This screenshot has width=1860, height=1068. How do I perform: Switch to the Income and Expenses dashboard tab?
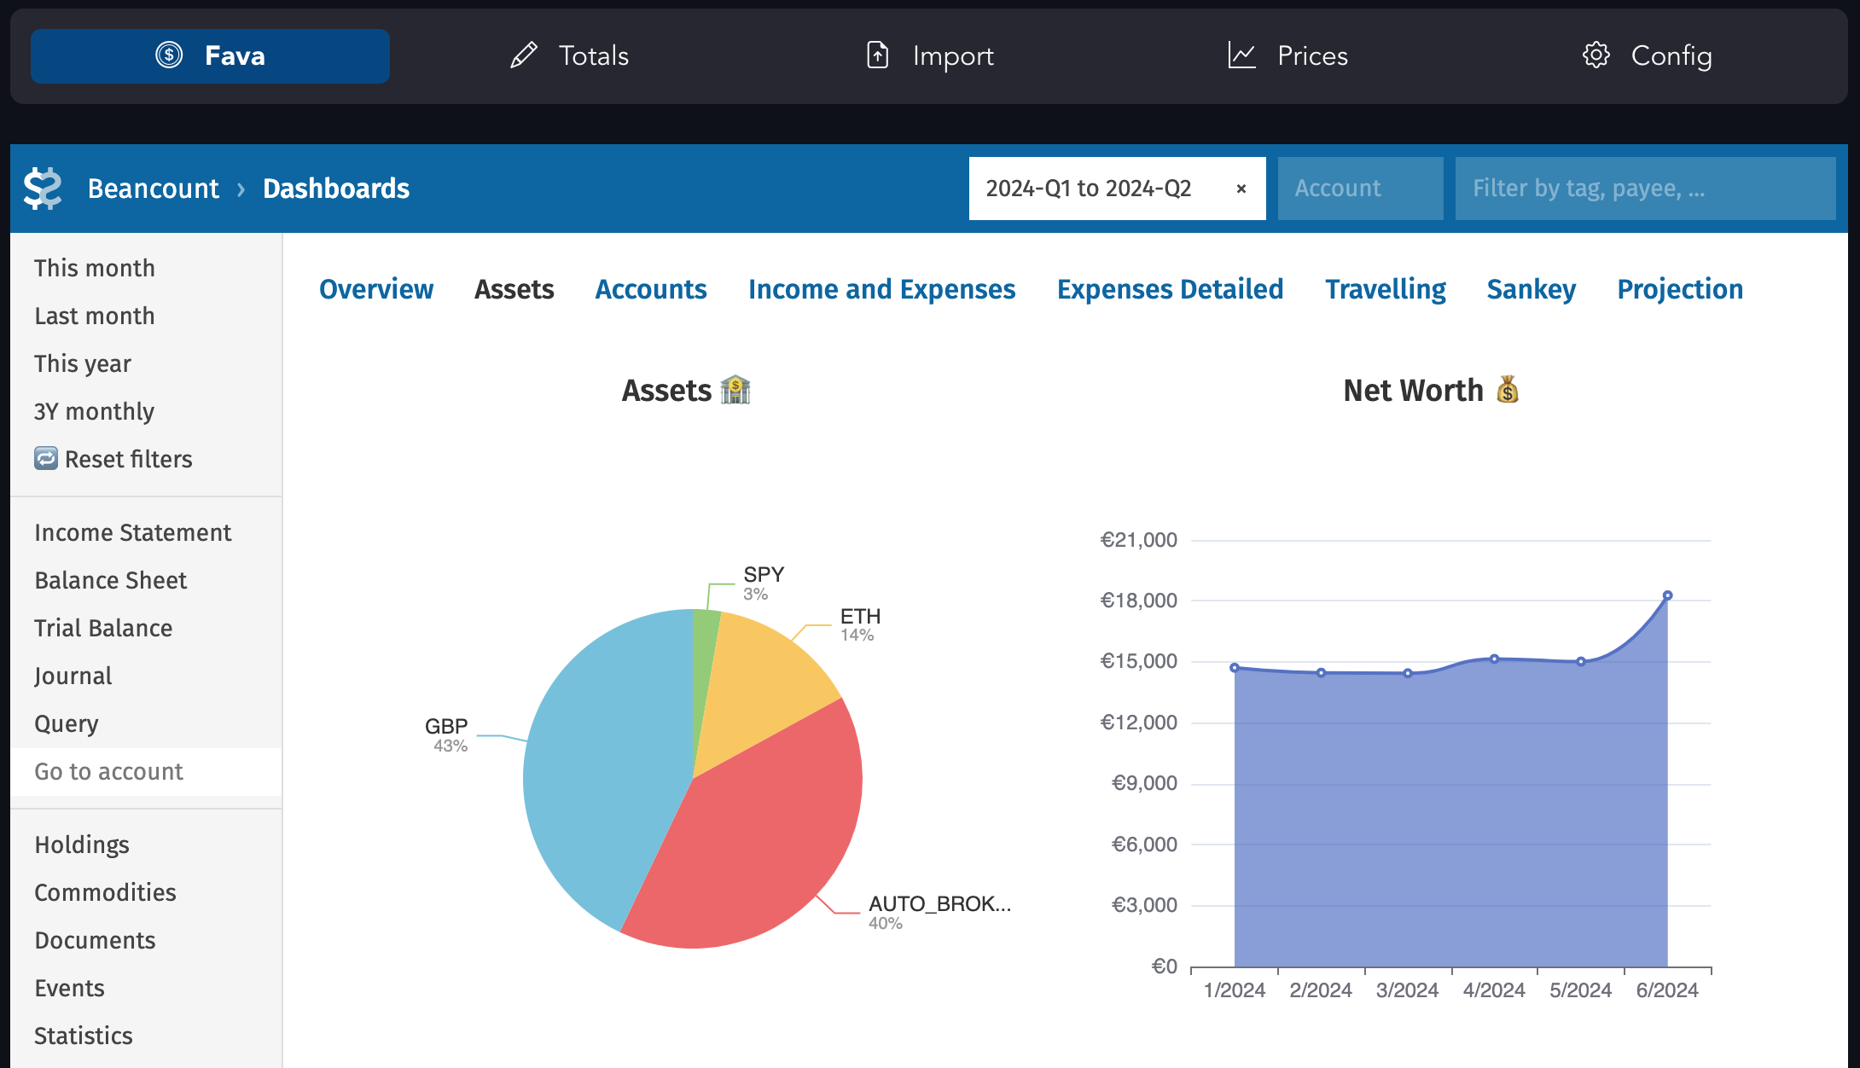point(881,289)
